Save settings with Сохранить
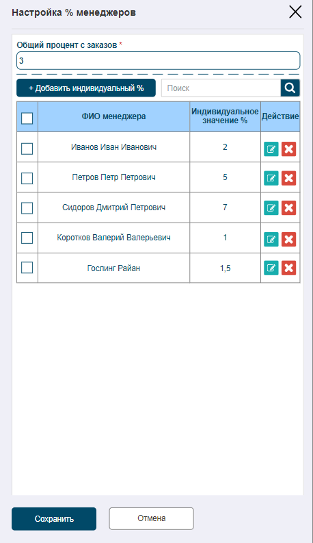This screenshot has height=543, width=313. click(x=54, y=519)
